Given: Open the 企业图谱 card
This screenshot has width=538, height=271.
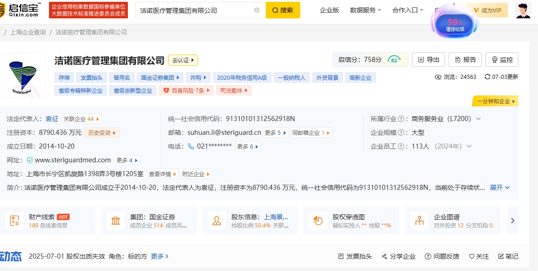Looking at the screenshot, I should pos(453,221).
